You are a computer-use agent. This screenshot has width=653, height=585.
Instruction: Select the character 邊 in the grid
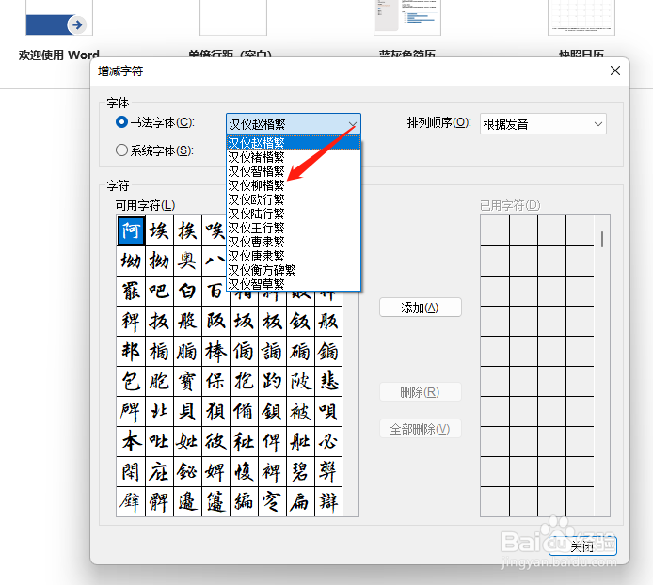tap(187, 501)
